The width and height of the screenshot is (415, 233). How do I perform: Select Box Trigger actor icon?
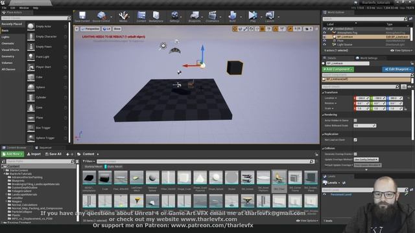[x=30, y=128]
